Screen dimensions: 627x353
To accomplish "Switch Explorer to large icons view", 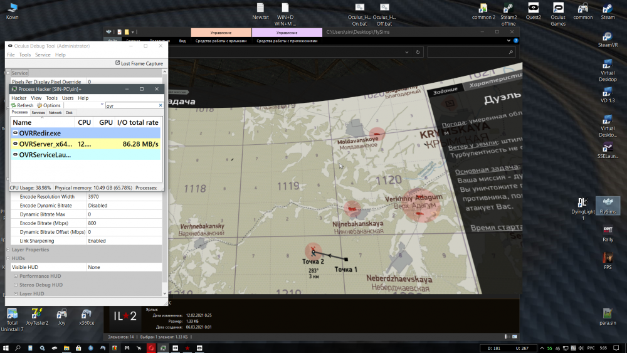I will point(515,337).
